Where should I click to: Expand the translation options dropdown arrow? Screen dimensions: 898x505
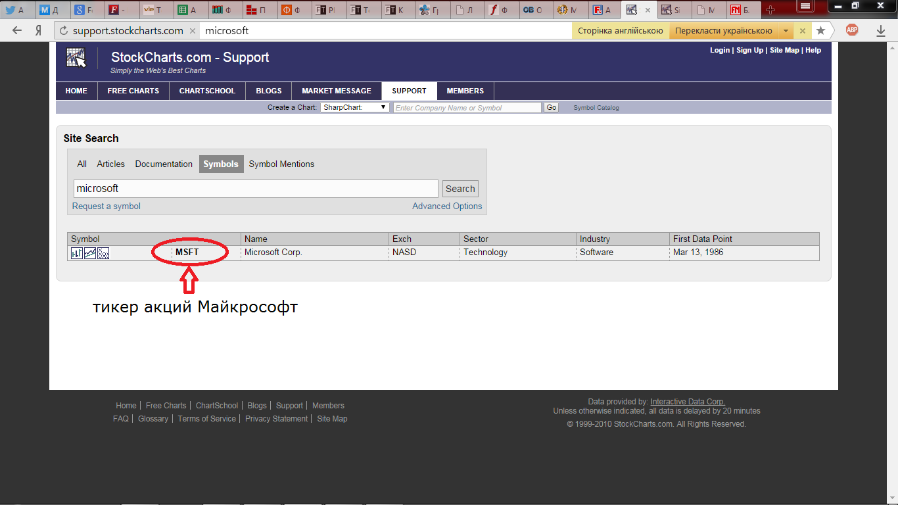(x=786, y=30)
